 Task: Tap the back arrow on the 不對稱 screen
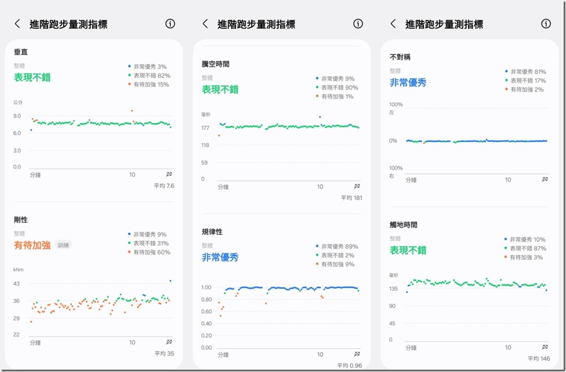(x=393, y=24)
